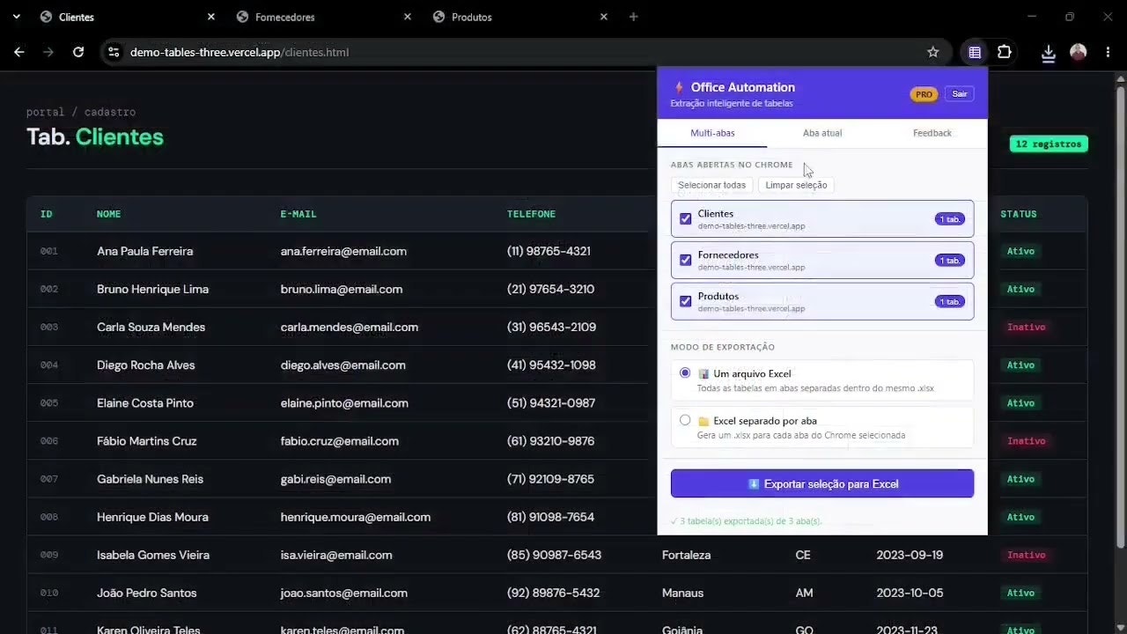Viewport: 1127px width, 634px height.
Task: Reload the page with refresh icon
Action: point(78,52)
